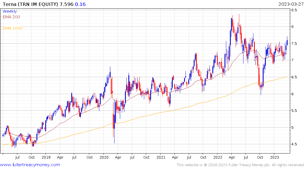Click the 2021 time axis label
304x169 pixels.
[x=161, y=157]
